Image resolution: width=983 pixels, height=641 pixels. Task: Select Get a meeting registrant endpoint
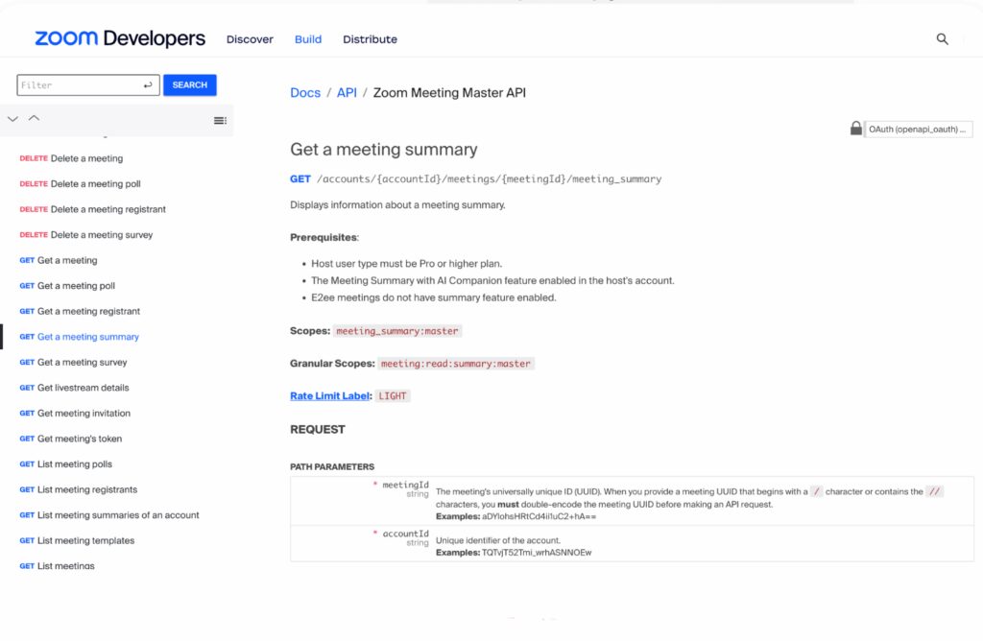(x=80, y=312)
